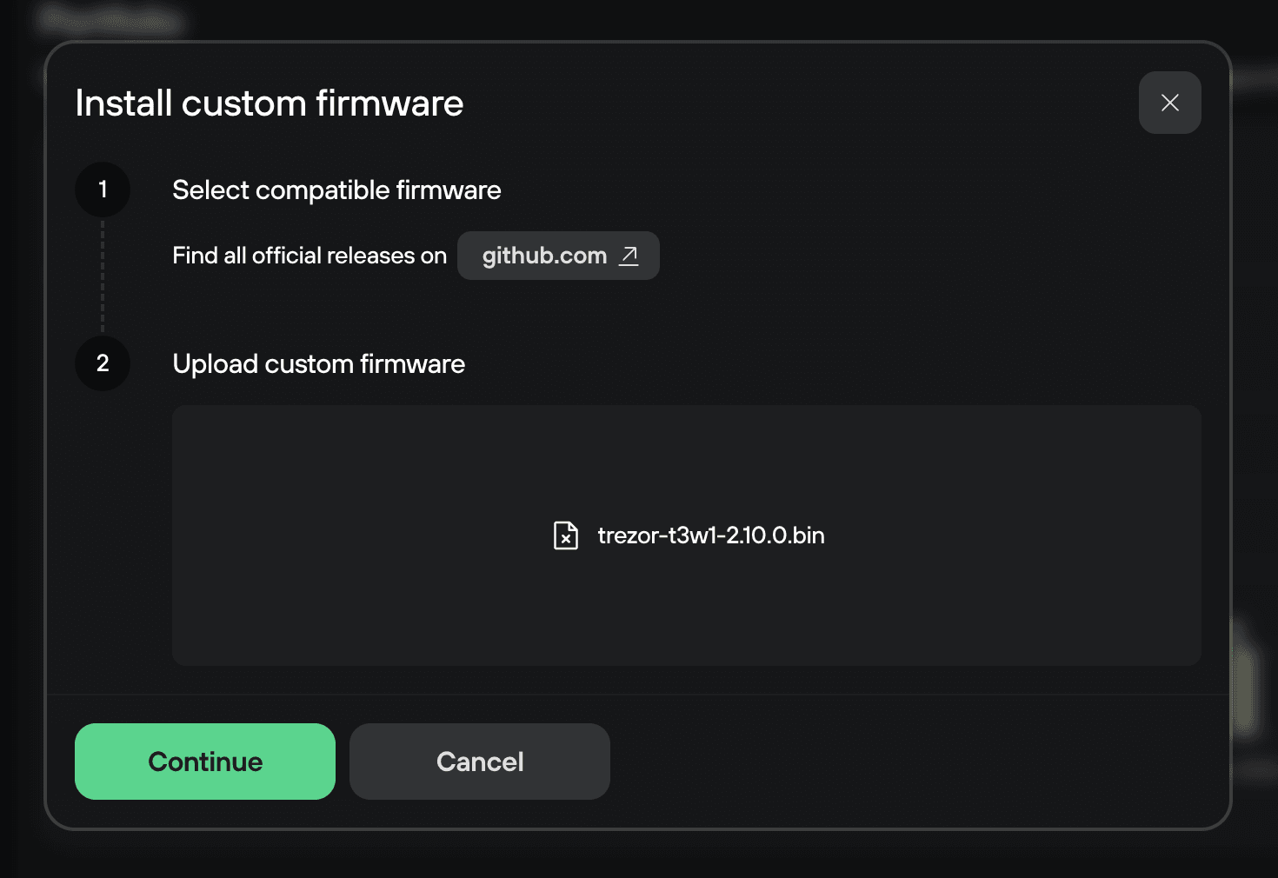
Task: Click the Select compatible firmware heading
Action: coord(336,190)
